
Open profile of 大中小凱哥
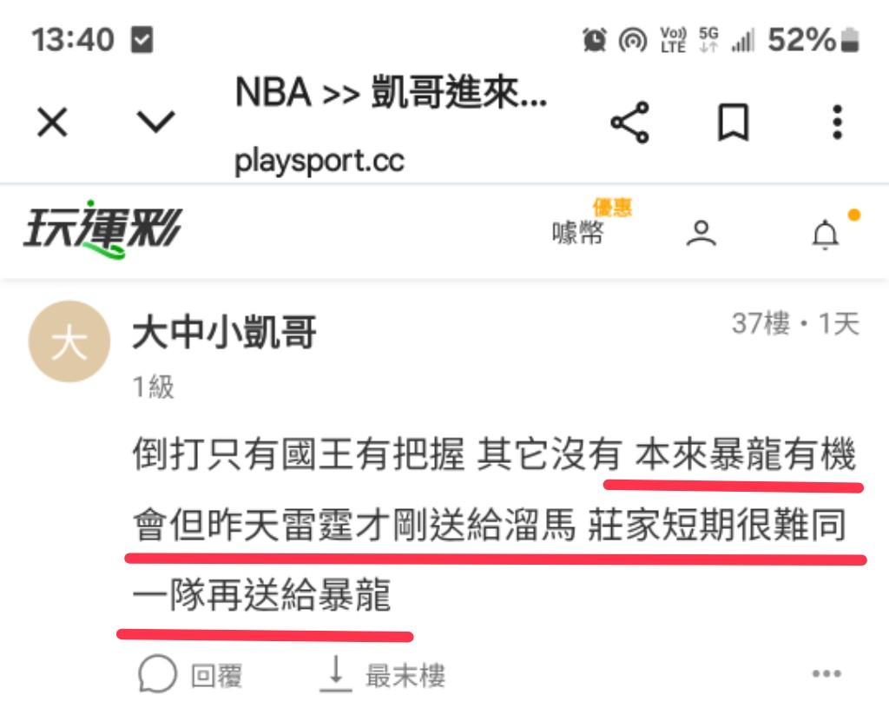pyautogui.click(x=224, y=333)
